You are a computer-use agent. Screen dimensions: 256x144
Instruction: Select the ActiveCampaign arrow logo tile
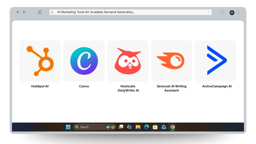(x=215, y=61)
